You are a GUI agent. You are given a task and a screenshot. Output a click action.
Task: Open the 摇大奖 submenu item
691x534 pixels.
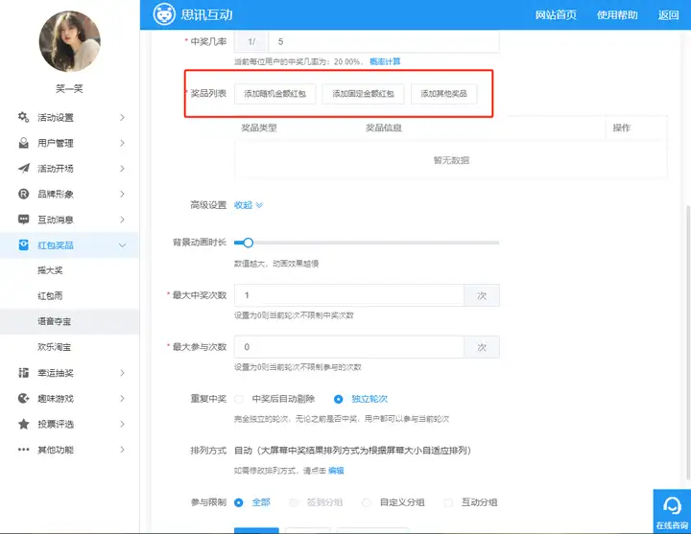(50, 269)
